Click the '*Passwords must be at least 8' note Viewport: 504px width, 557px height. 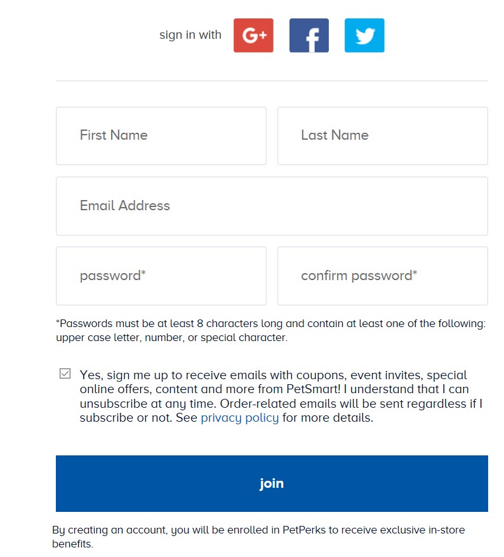click(271, 324)
